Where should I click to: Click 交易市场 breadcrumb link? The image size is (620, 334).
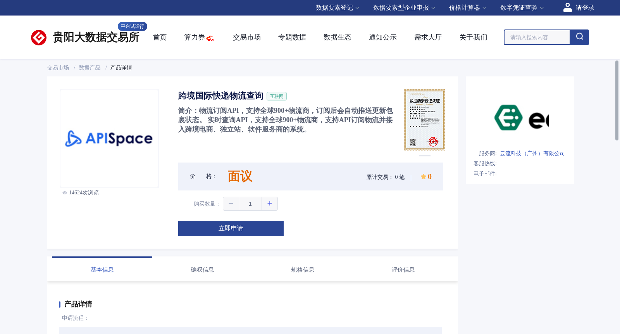[x=58, y=68]
